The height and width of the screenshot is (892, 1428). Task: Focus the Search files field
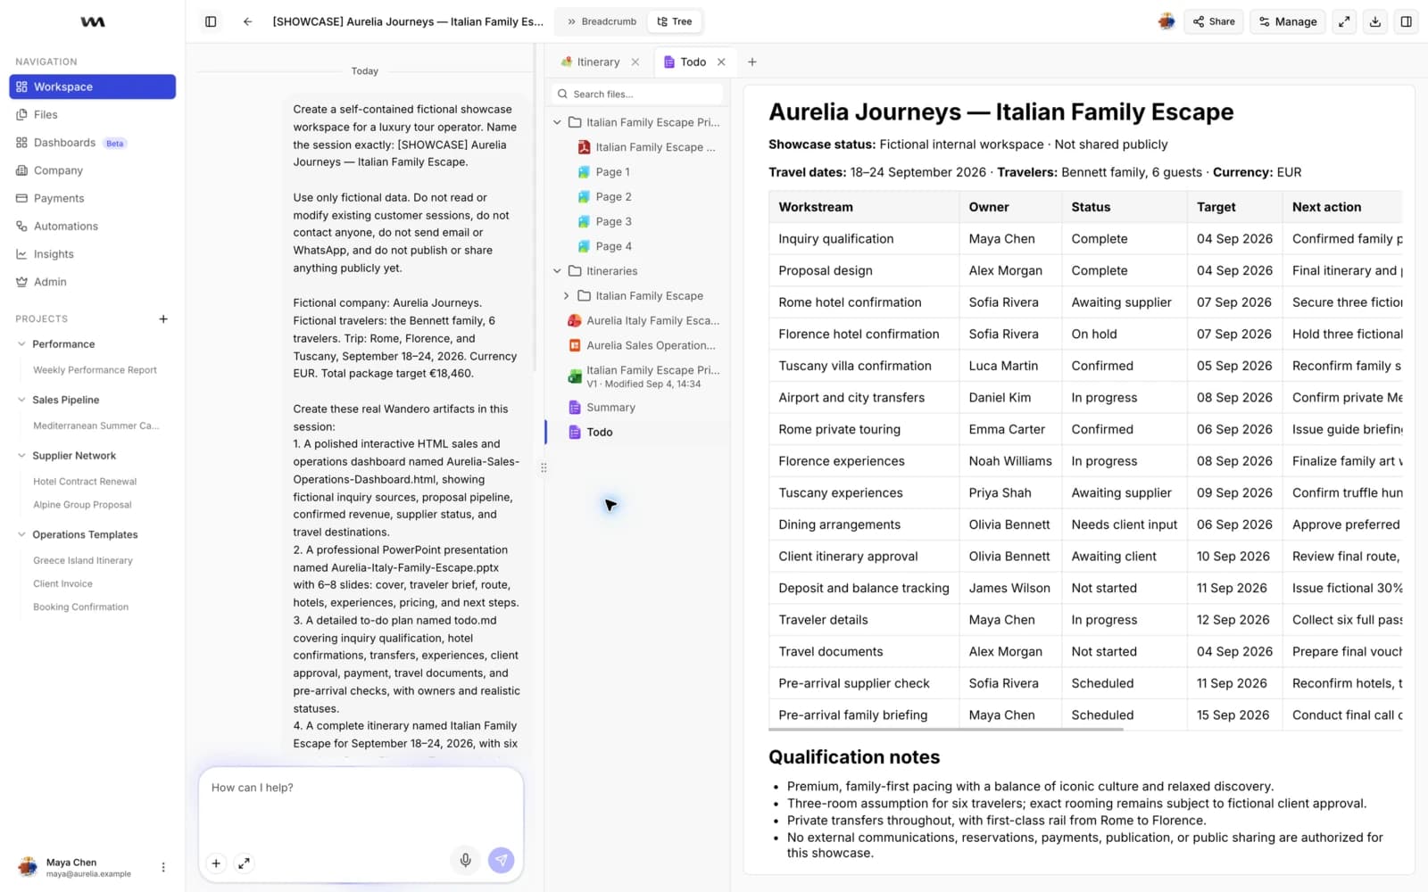(637, 94)
